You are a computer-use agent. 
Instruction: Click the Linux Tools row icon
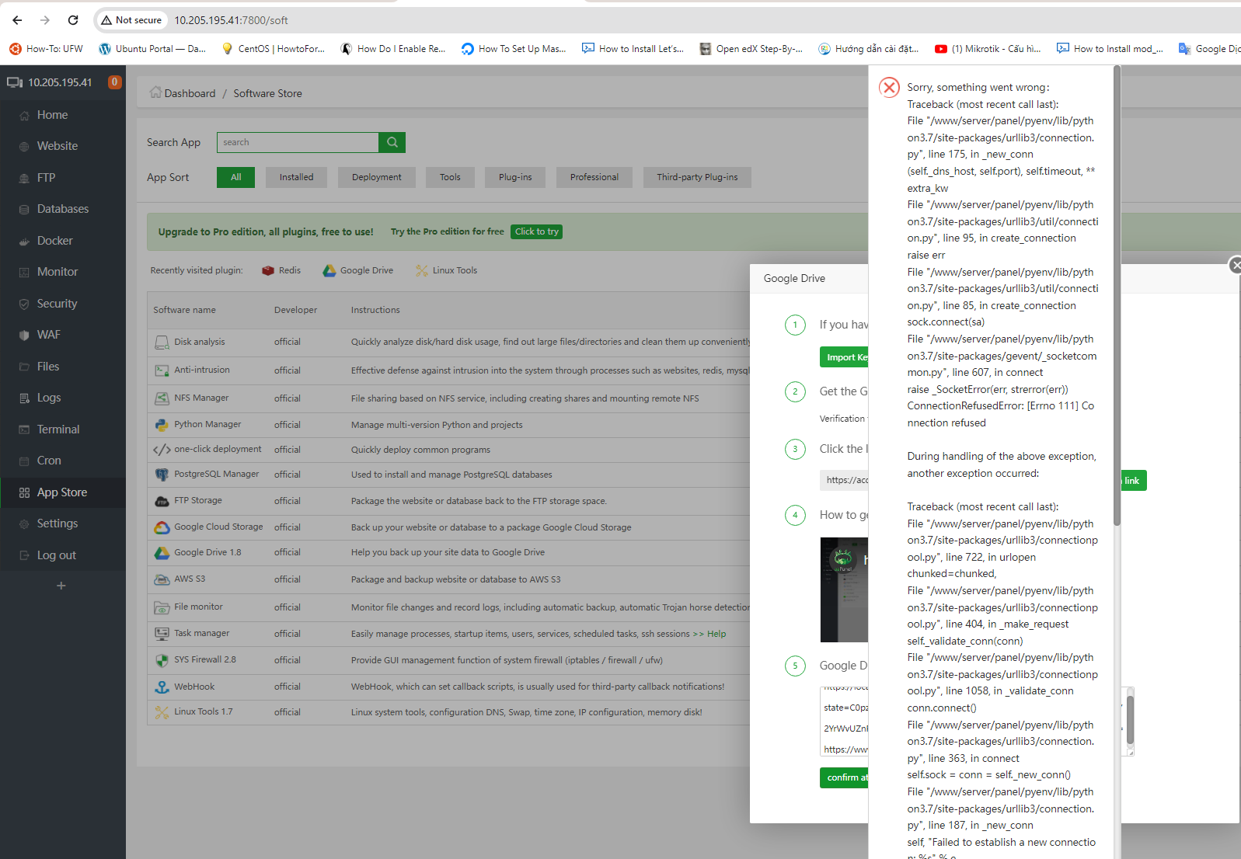tap(162, 712)
